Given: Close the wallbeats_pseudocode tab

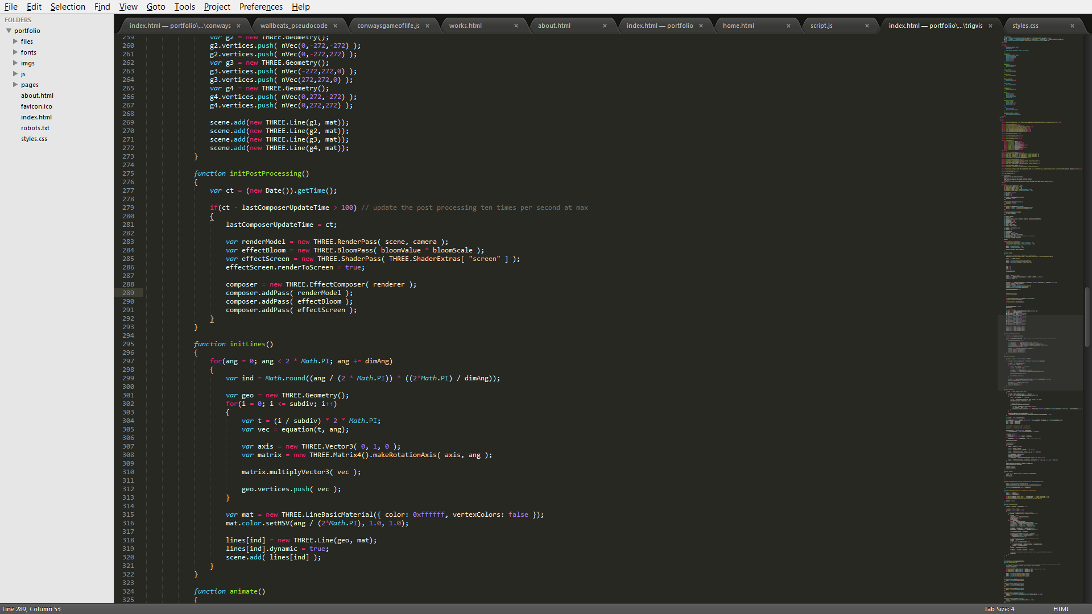Looking at the screenshot, I should pyautogui.click(x=335, y=26).
